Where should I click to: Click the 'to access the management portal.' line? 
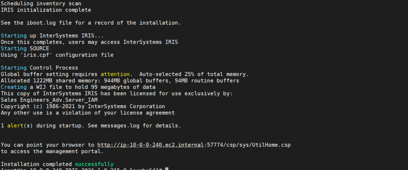pos(52,152)
